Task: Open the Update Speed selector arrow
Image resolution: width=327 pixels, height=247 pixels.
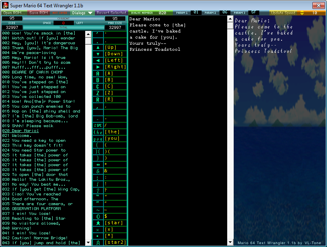Action: [301, 13]
